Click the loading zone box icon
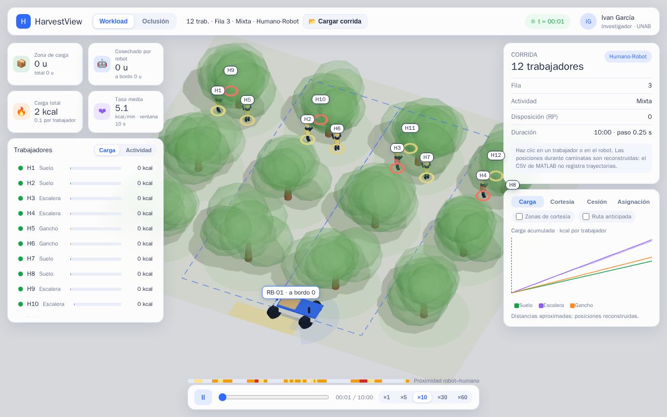667x417 pixels. point(21,64)
